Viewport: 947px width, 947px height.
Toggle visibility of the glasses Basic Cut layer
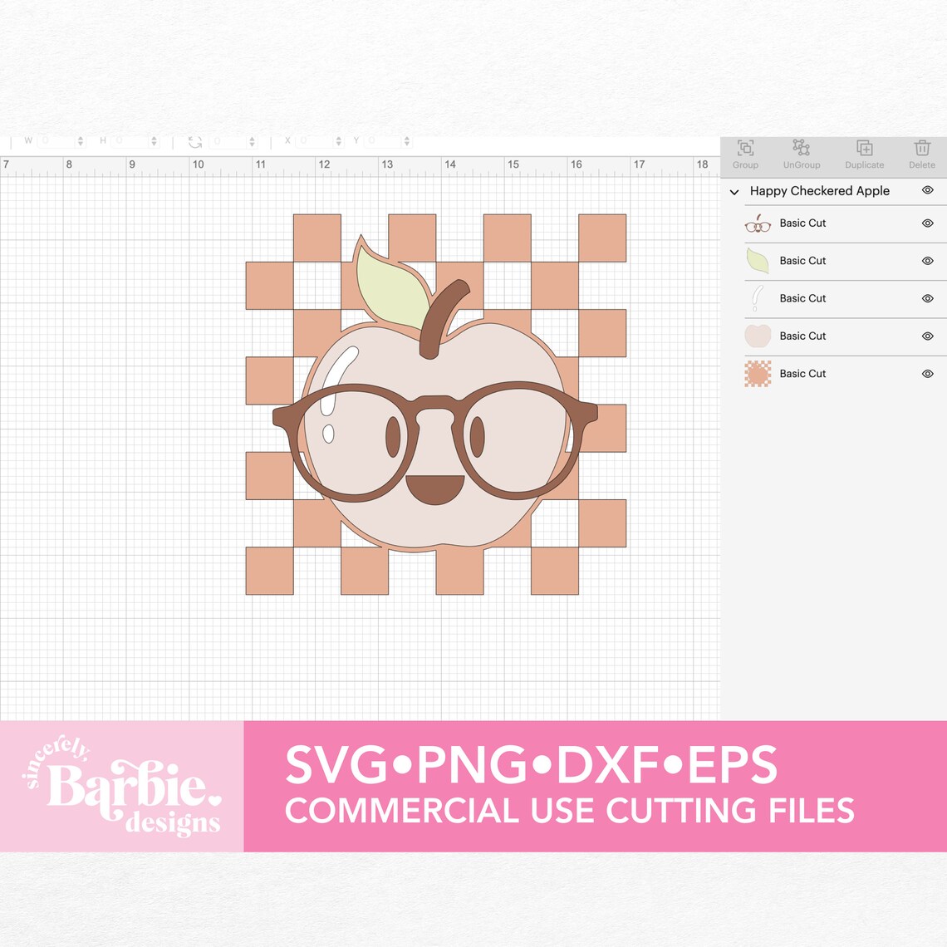tap(927, 223)
